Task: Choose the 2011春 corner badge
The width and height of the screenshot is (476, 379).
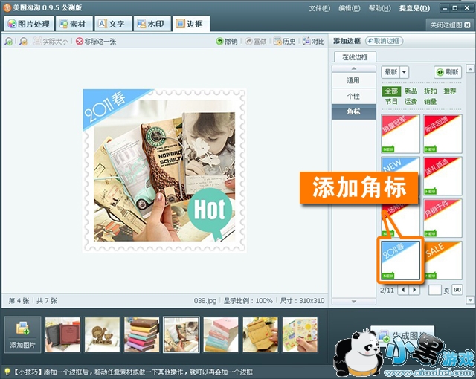Action: point(401,260)
